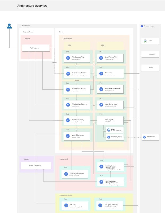Click the Persistent Layer title text
Screen dimensions: 165x213
[149, 26]
